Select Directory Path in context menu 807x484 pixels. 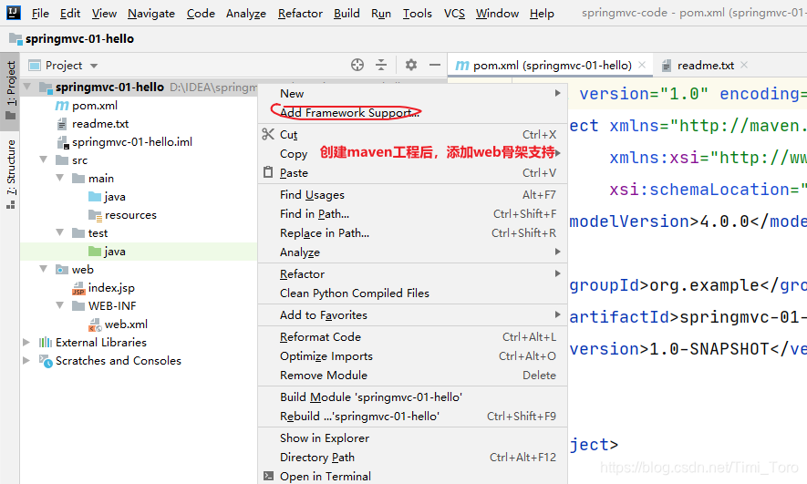click(412, 458)
